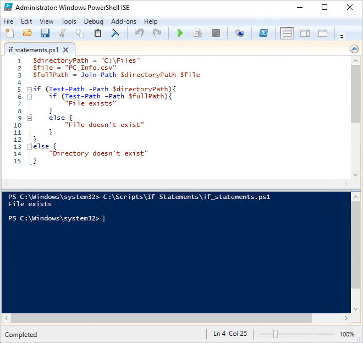
Task: Save the script with the floppy disk icon
Action: (45, 33)
